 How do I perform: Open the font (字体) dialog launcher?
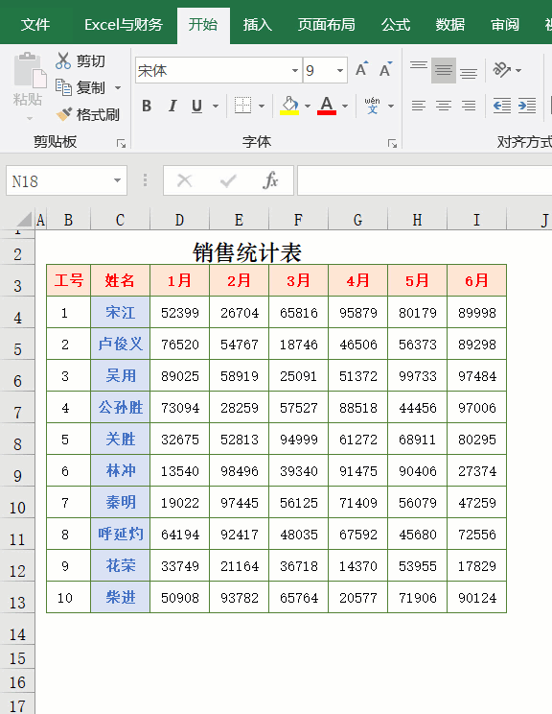(392, 143)
